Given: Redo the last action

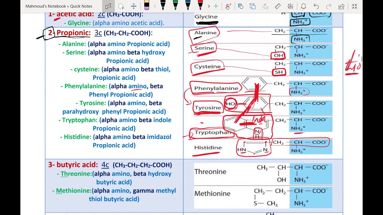Looking at the screenshot, I should point(329,6).
